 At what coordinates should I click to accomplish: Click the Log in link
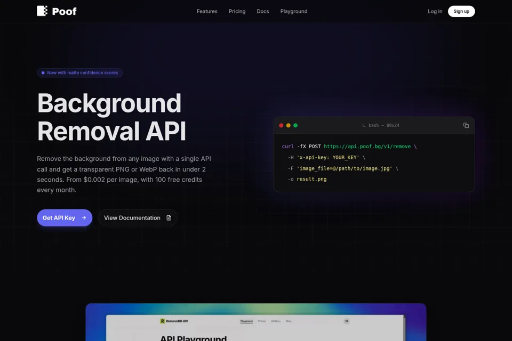(x=435, y=11)
